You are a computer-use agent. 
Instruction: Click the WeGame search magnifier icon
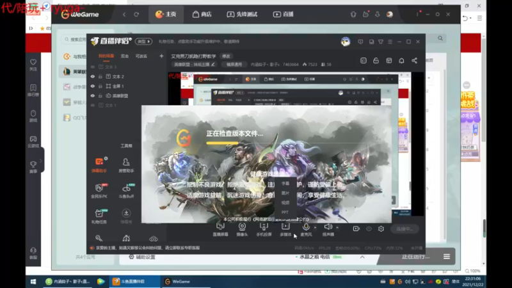440,38
